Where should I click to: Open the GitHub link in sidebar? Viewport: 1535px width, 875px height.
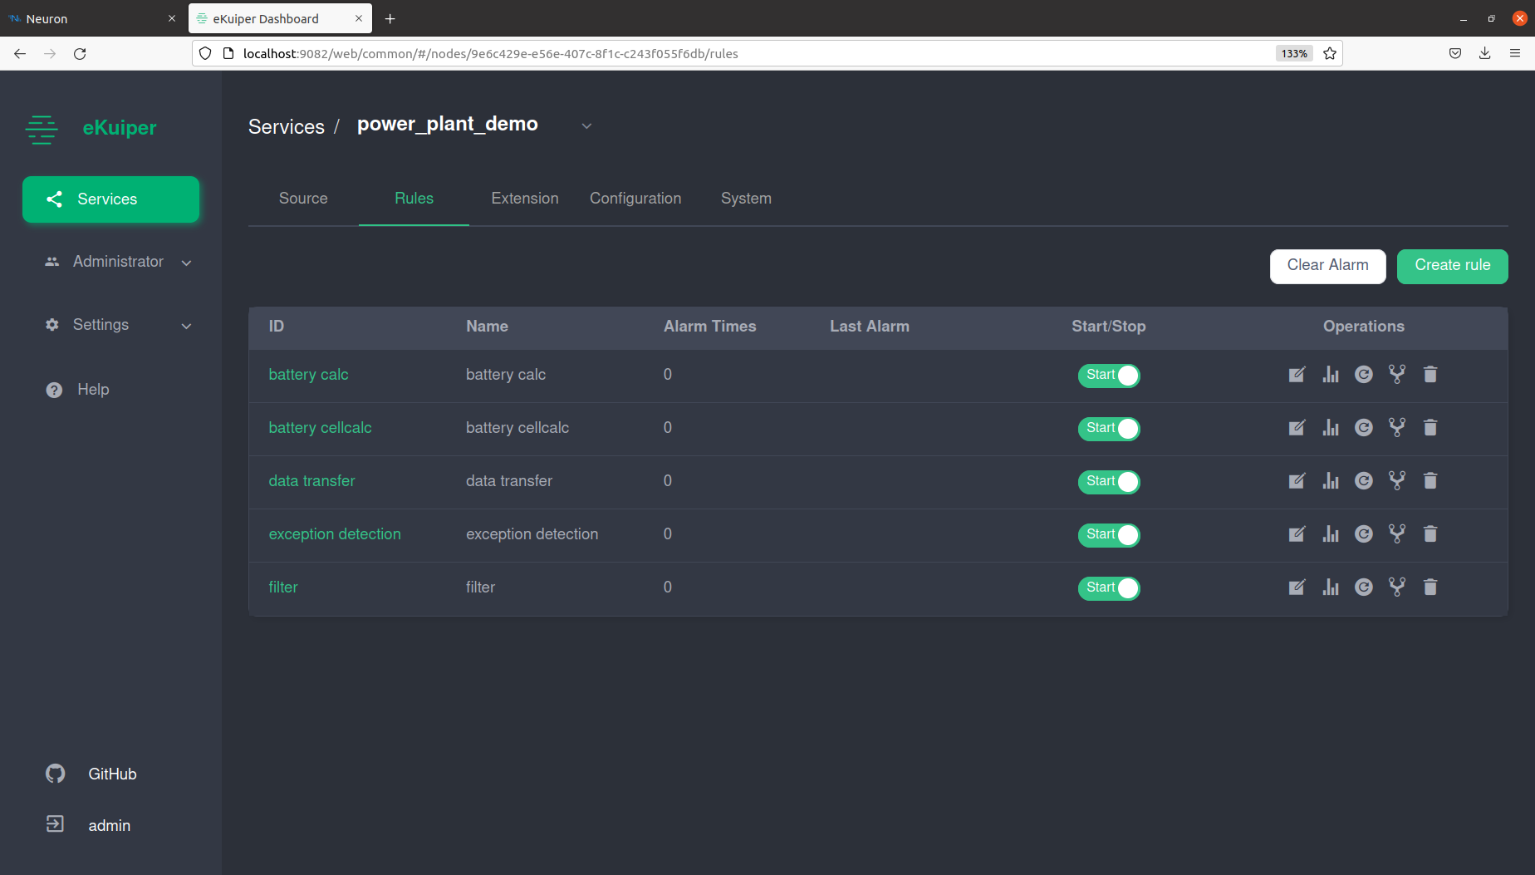(91, 774)
